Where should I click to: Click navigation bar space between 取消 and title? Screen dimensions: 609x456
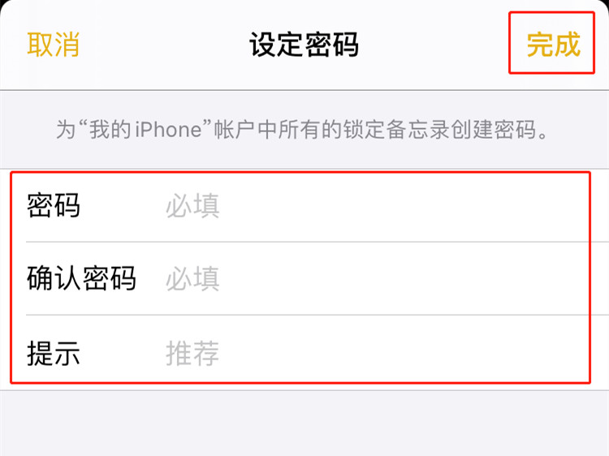165,45
